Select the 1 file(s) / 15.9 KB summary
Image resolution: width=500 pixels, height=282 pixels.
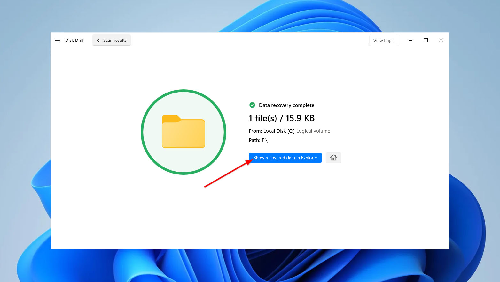point(281,118)
